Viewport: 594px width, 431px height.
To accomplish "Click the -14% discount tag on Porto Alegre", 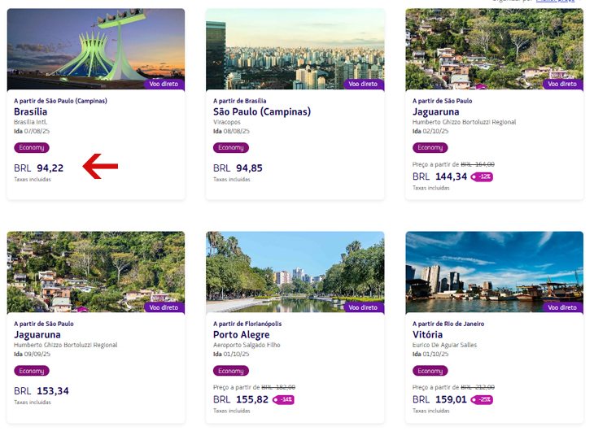I will [283, 399].
